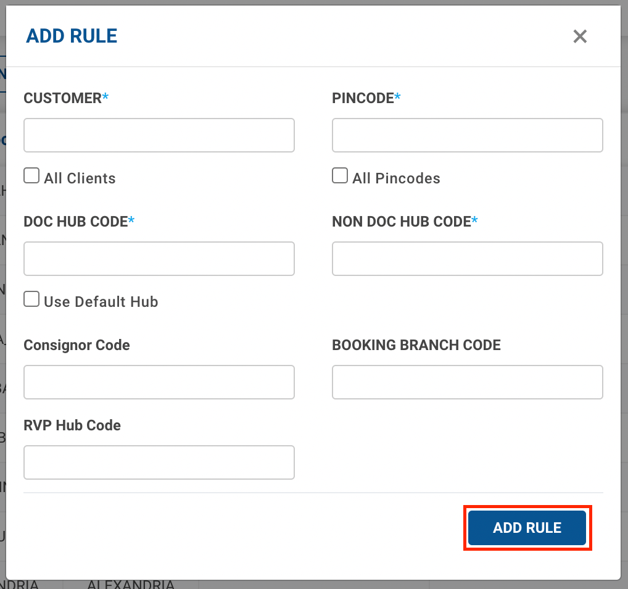Click the RVP Hub Code label
The image size is (628, 589).
[x=72, y=425]
